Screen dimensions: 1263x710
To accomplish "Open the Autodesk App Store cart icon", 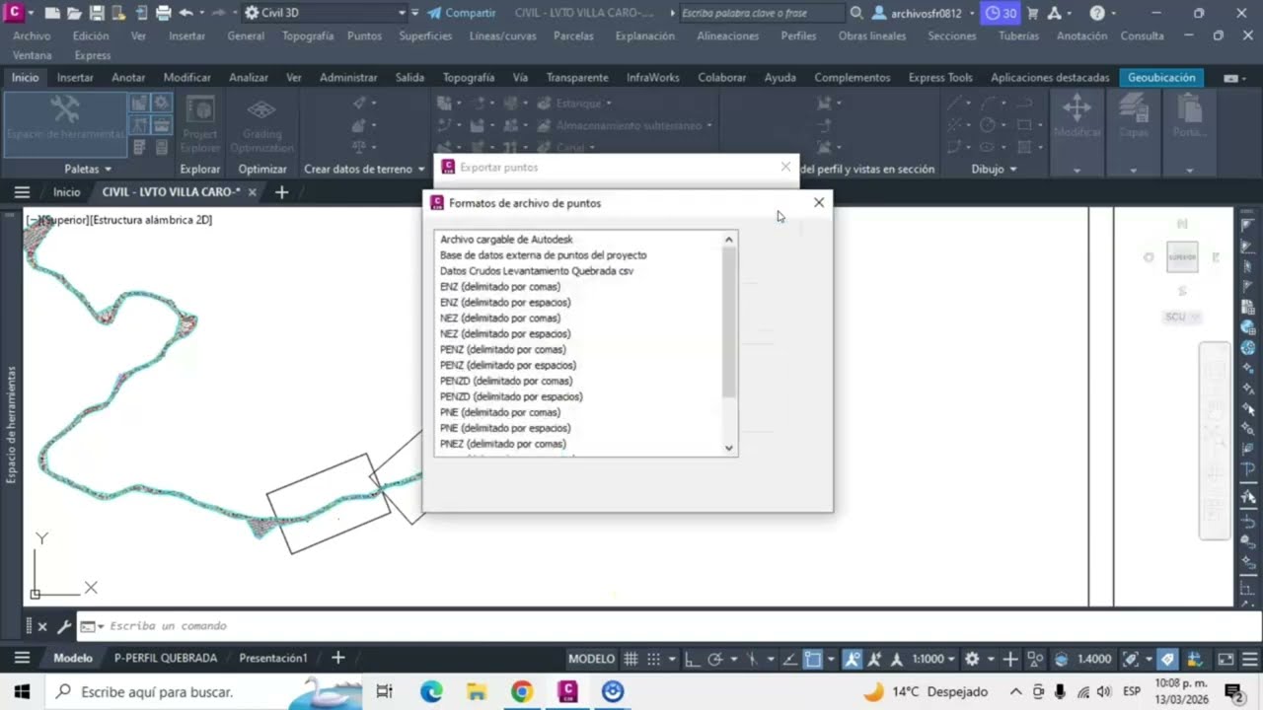I will (1032, 13).
